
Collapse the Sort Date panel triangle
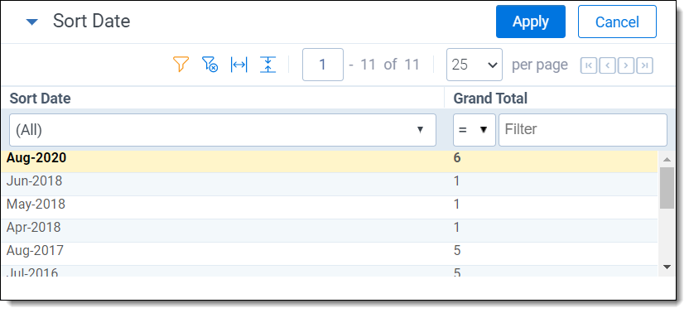(32, 22)
